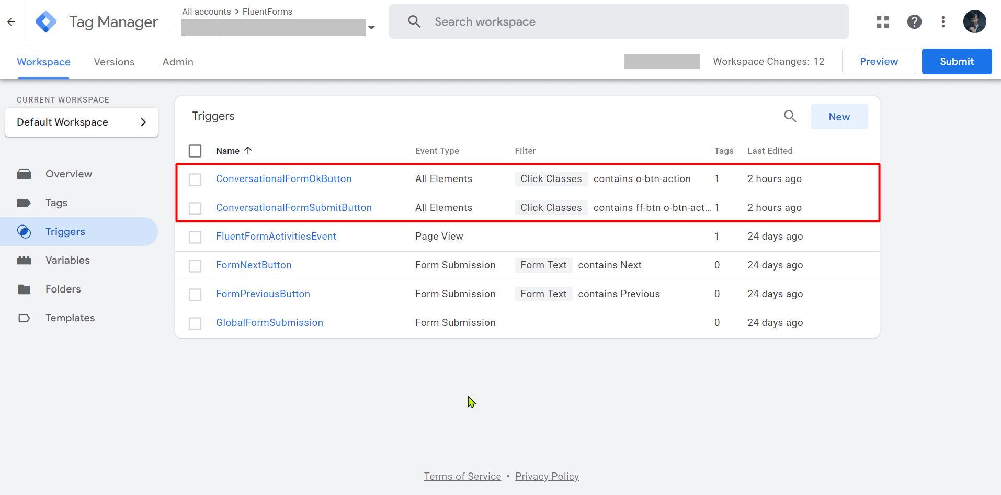Toggle the select-all triggers checkbox

point(195,151)
